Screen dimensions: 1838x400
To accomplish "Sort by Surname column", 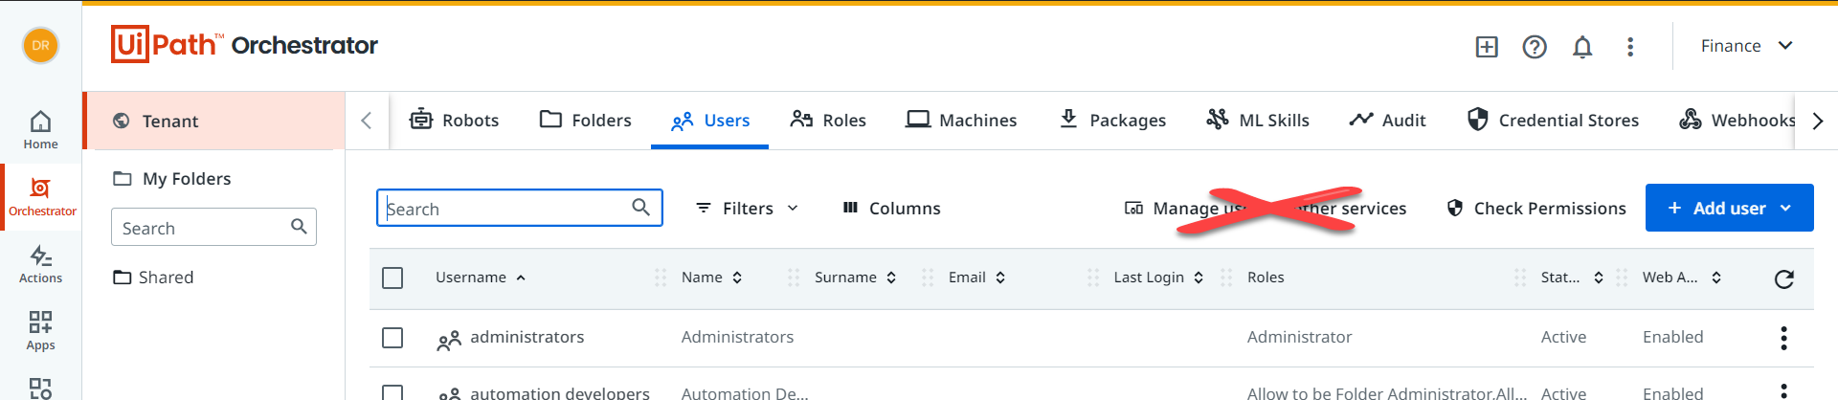I will [856, 278].
